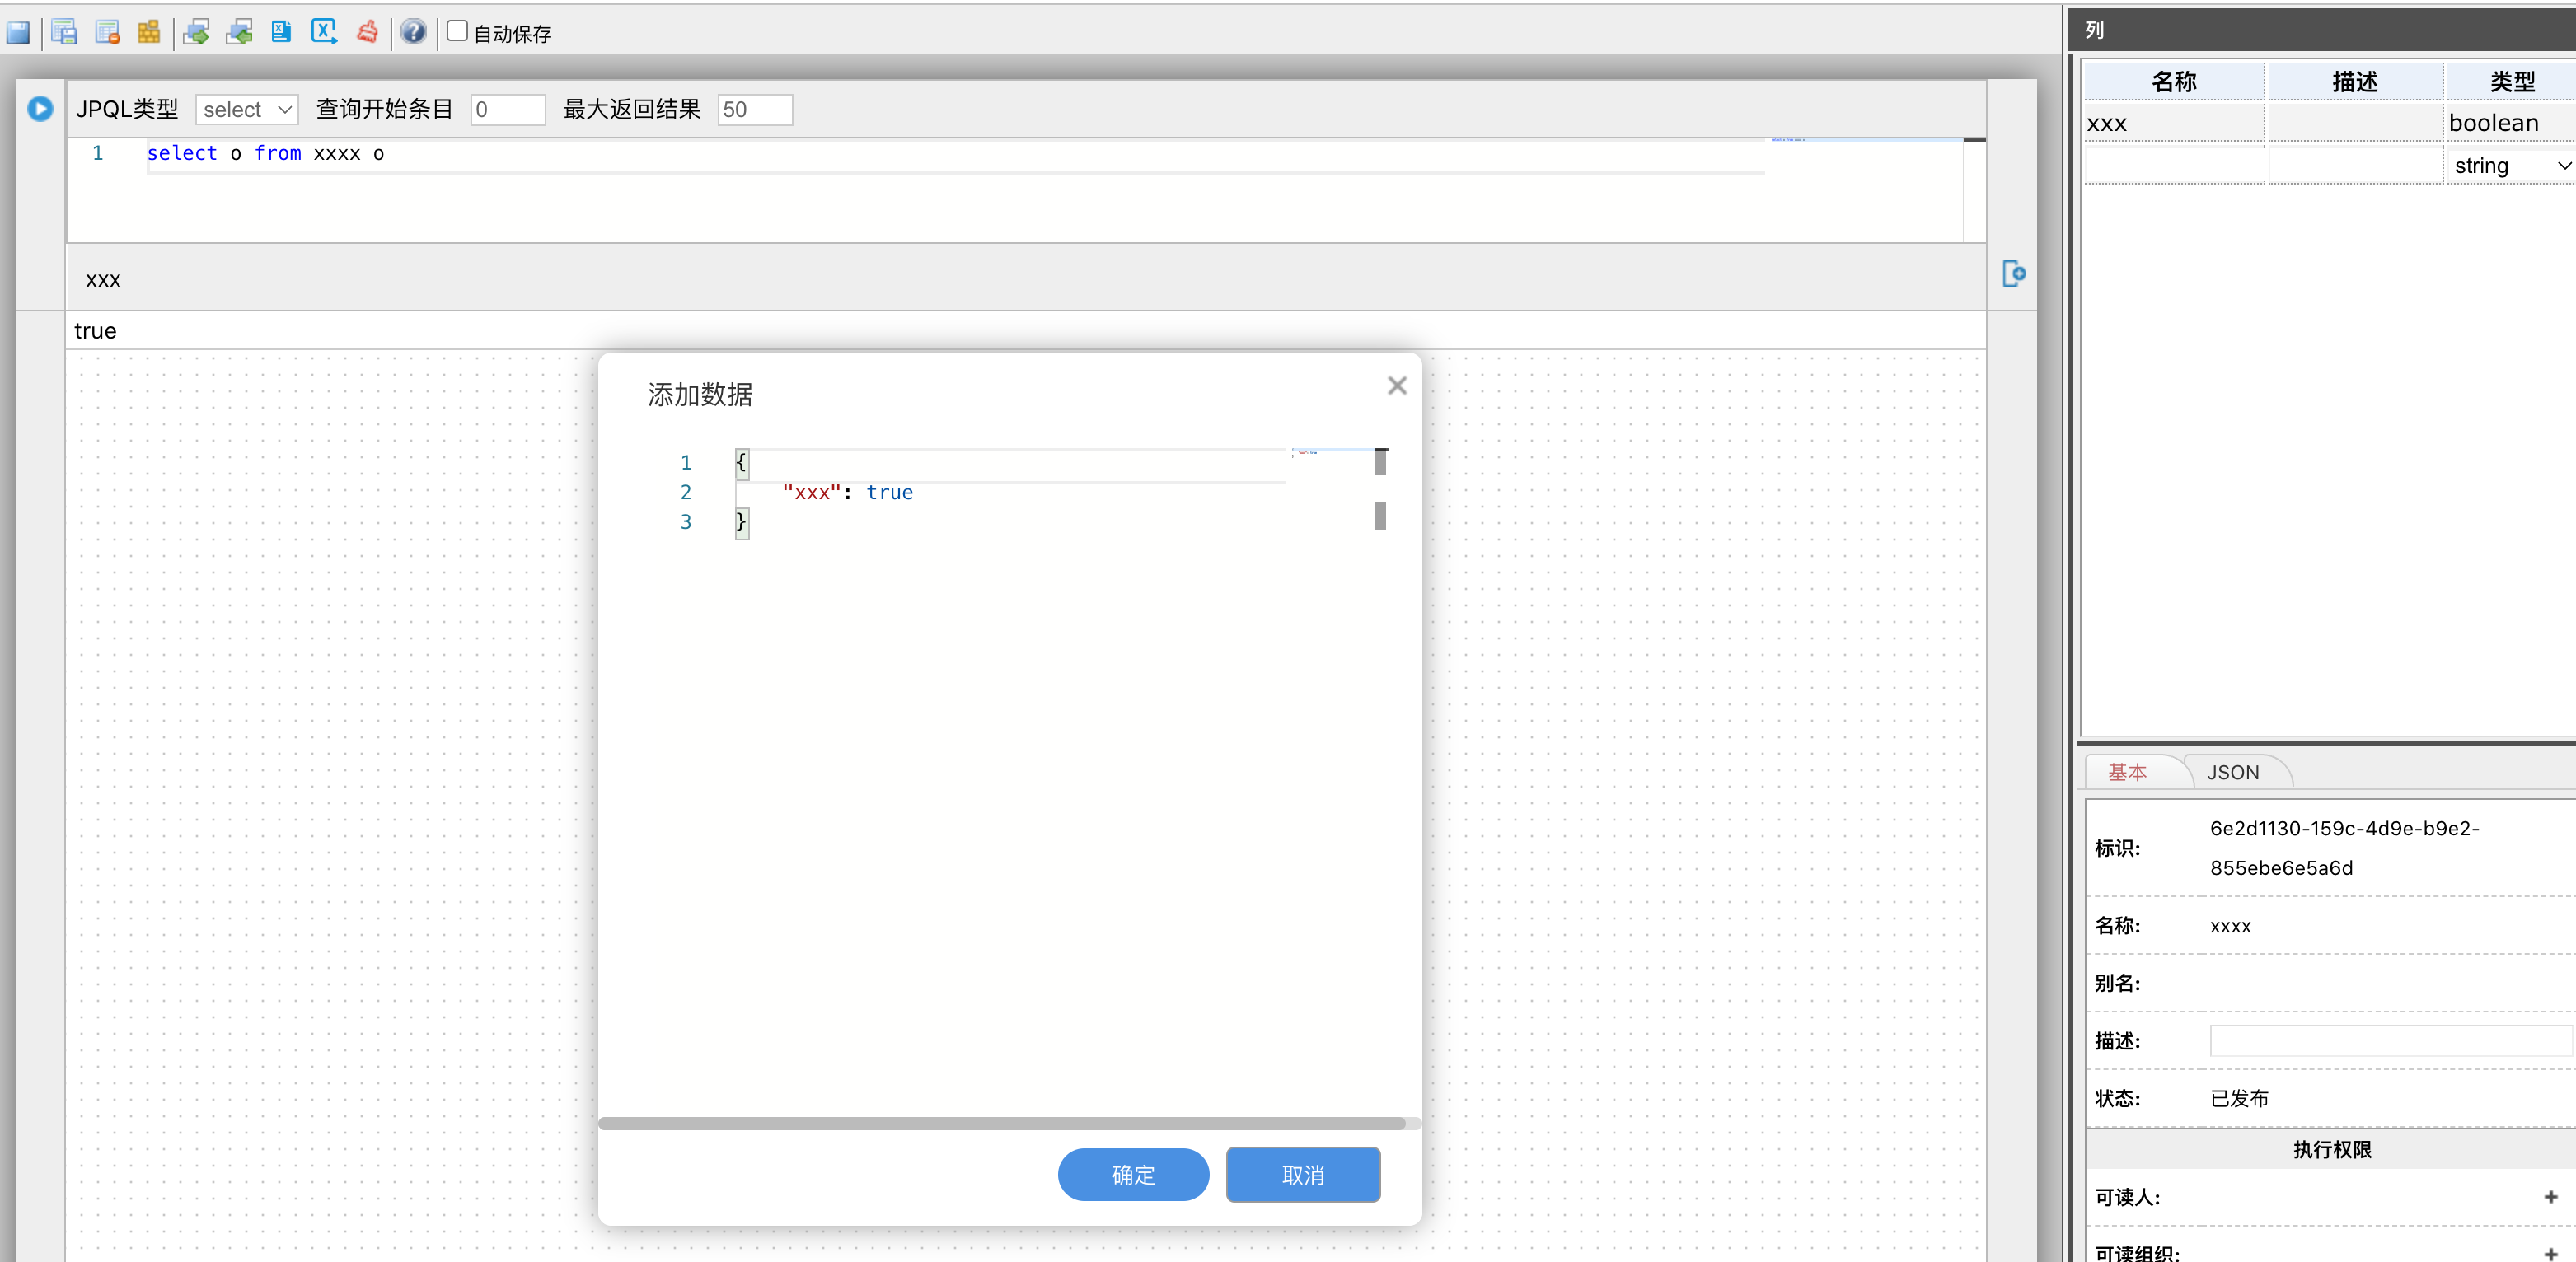Open help with the question mark icon
2576x1262 pixels.
[413, 32]
